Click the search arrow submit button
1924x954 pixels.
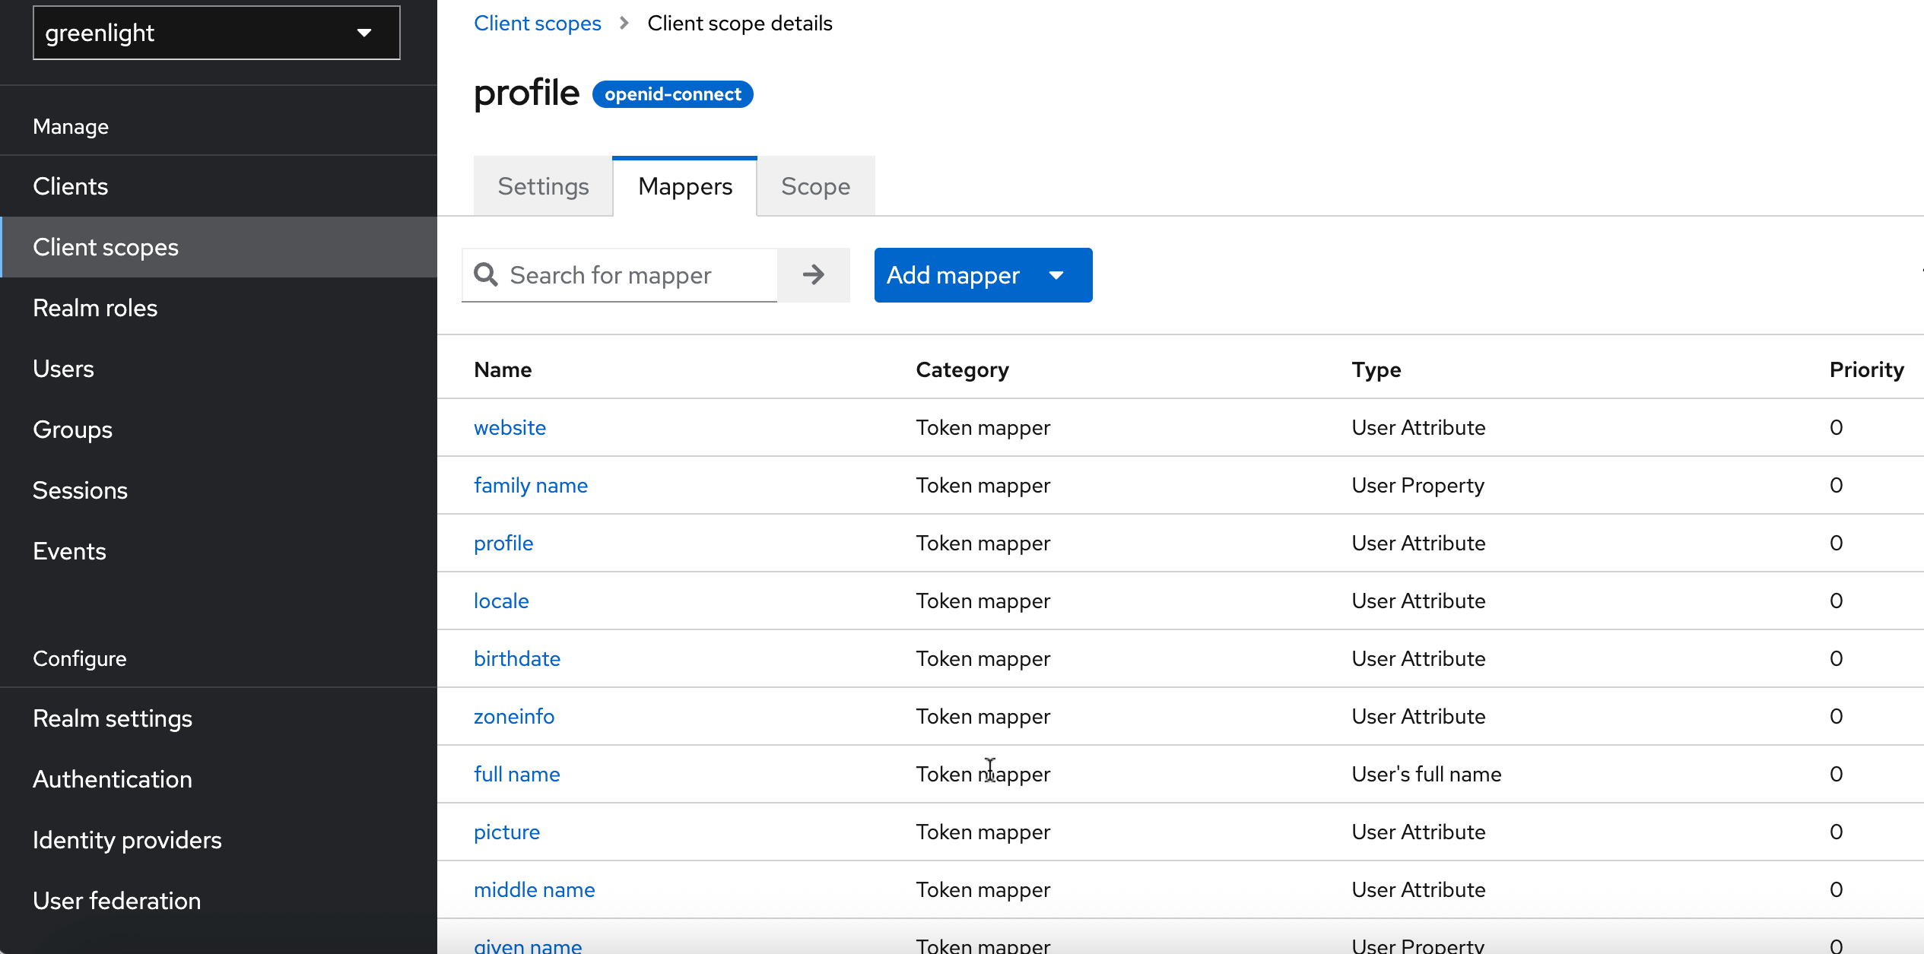coord(813,274)
